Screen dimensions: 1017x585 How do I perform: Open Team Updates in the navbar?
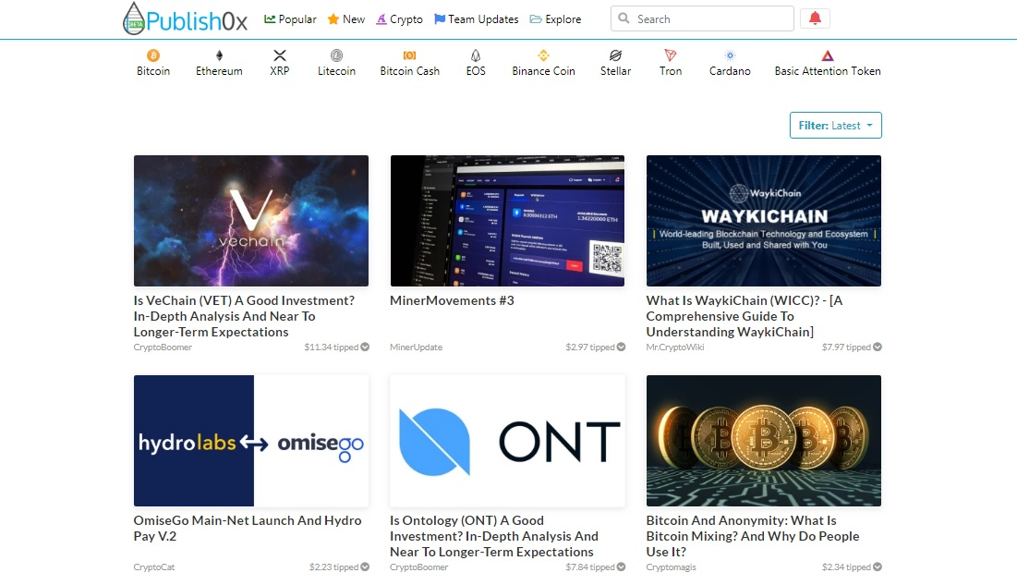476,19
